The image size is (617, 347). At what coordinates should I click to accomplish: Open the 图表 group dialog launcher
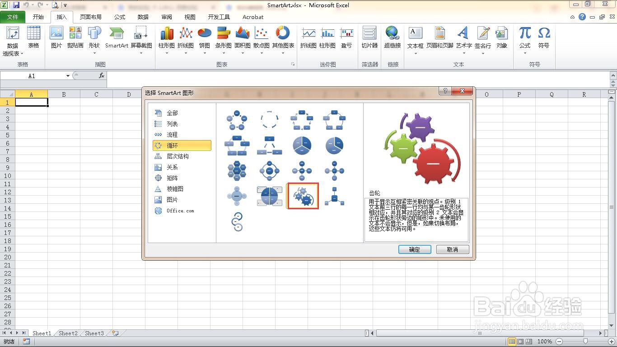pyautogui.click(x=293, y=65)
